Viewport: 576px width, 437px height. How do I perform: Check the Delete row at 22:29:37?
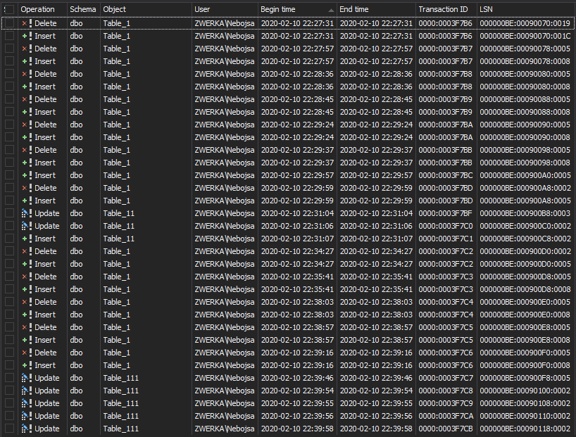10,150
